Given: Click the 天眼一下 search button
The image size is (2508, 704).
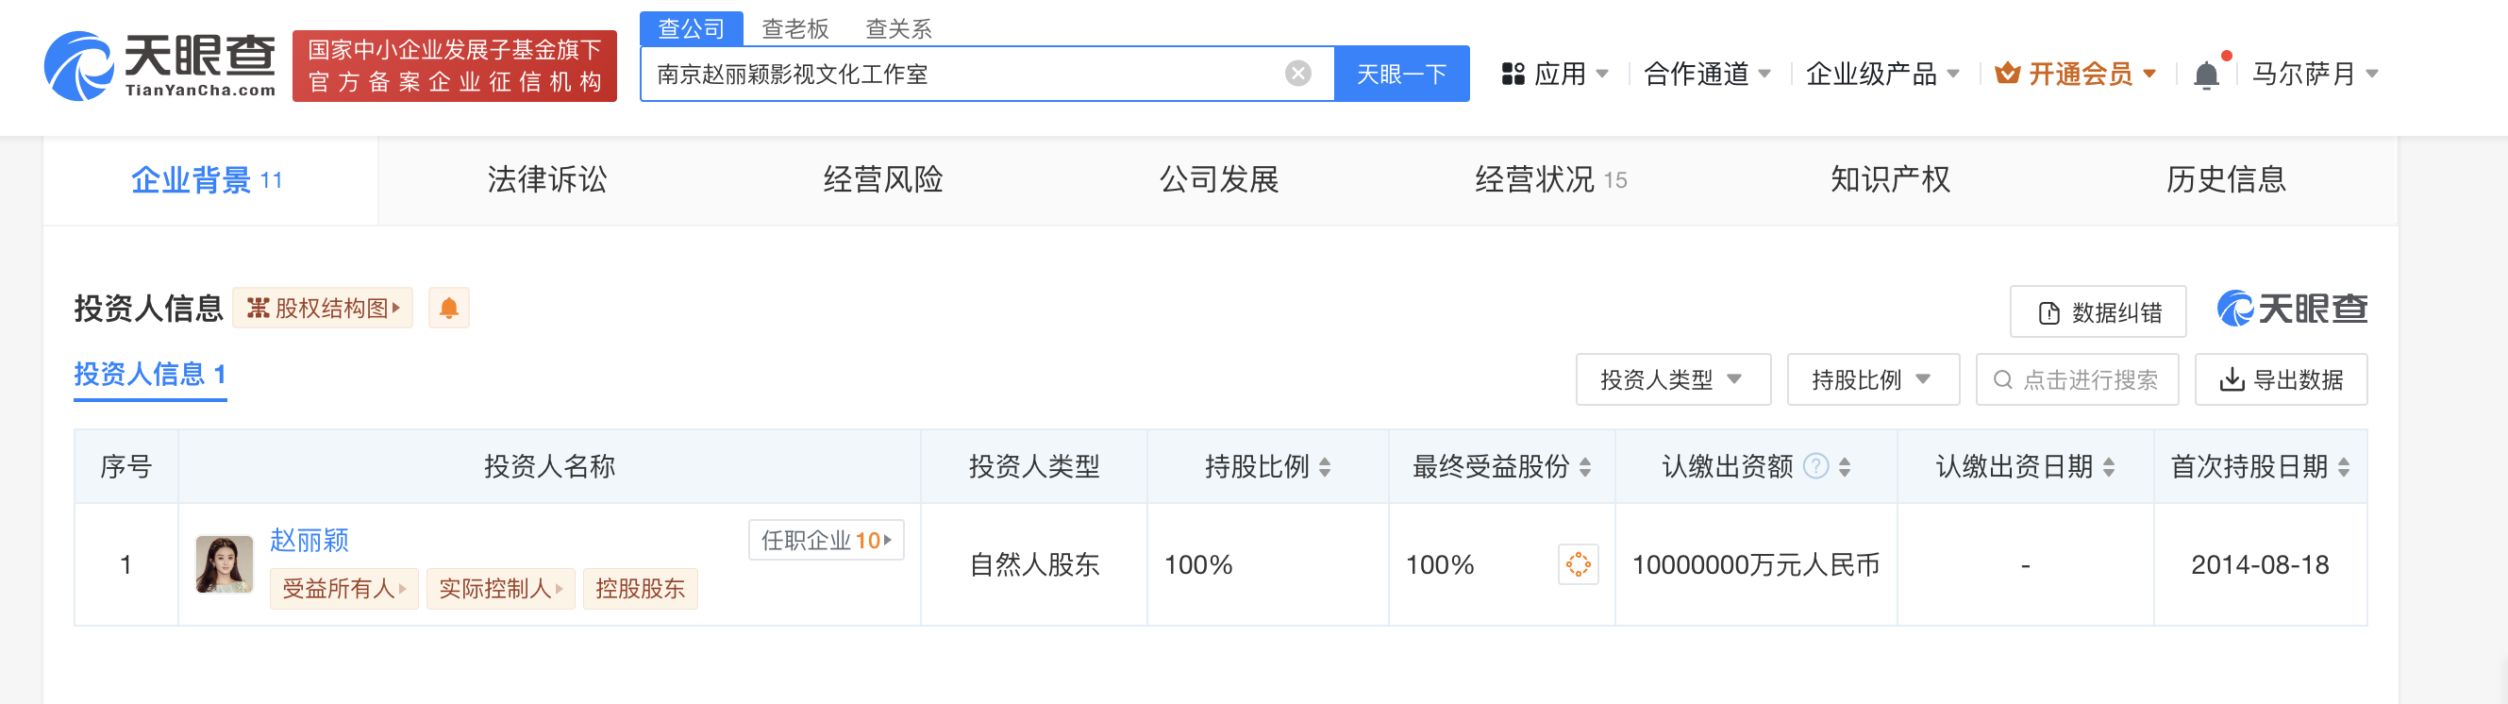Looking at the screenshot, I should coord(1401,74).
